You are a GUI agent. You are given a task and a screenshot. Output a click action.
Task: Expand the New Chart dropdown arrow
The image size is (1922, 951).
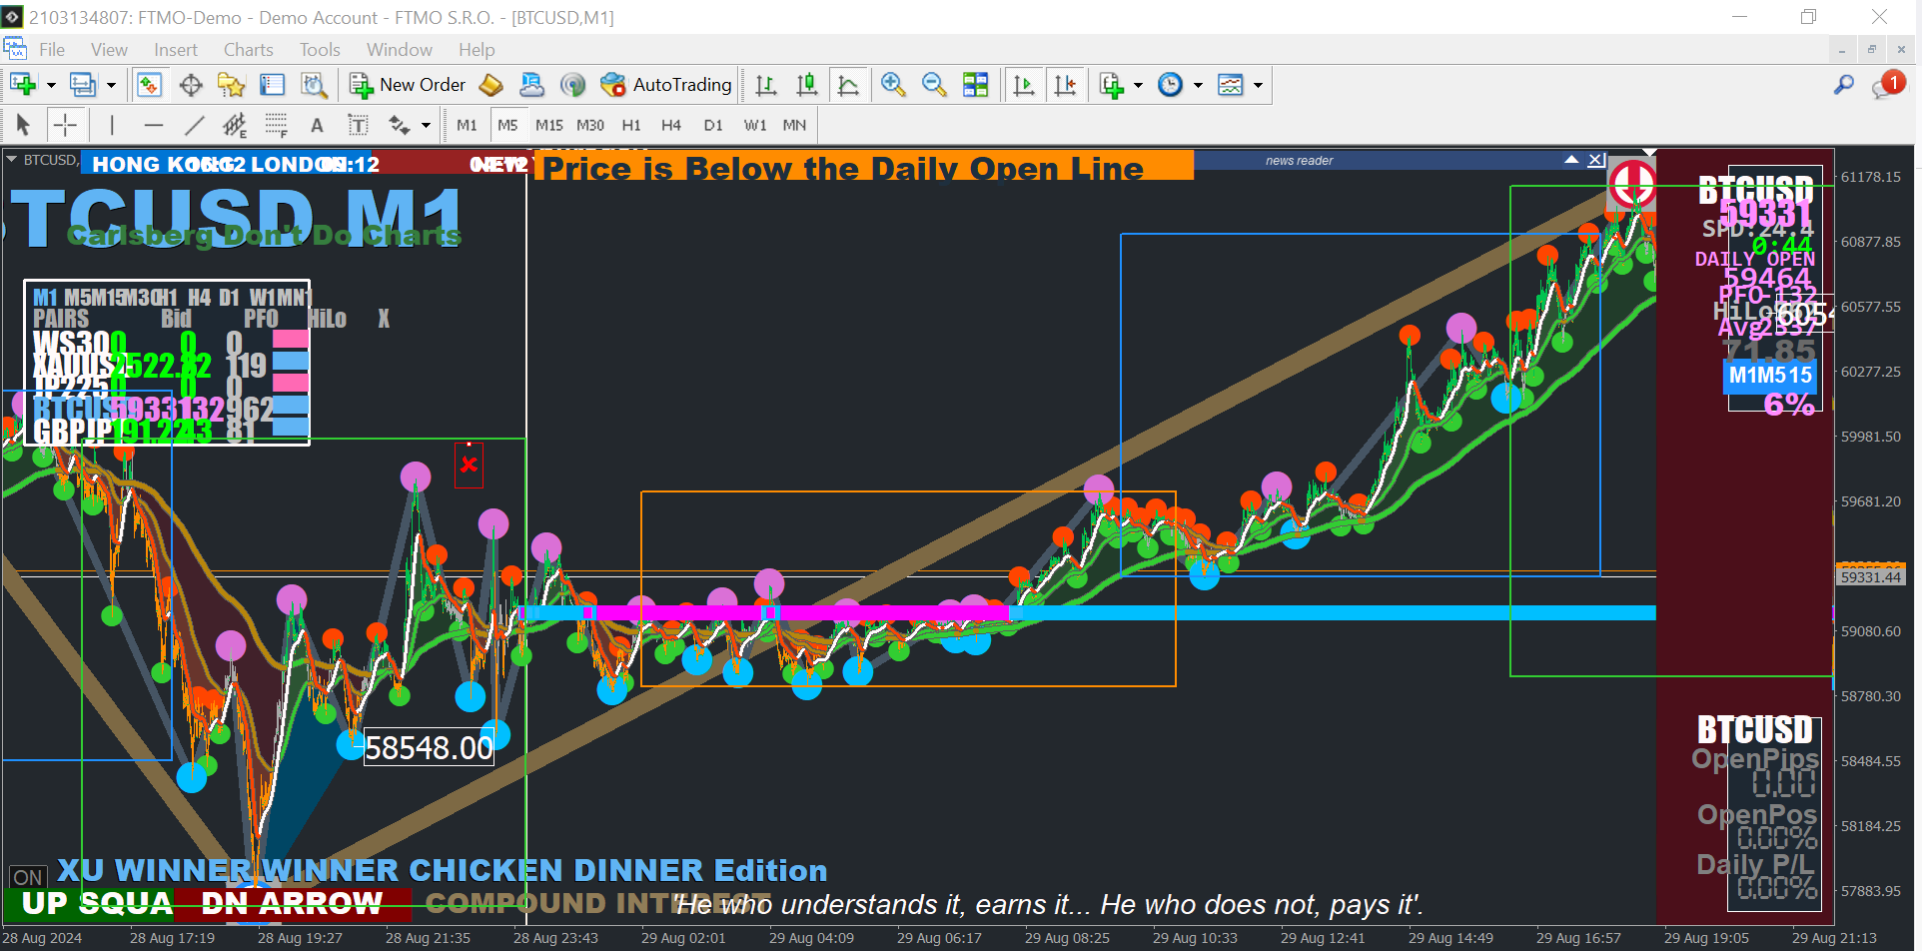coord(51,85)
